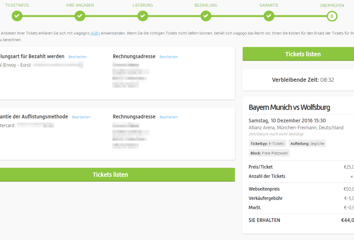Click the Verbleibende Zeit countdown timer
Screen dimensions: 354x240
point(303,80)
